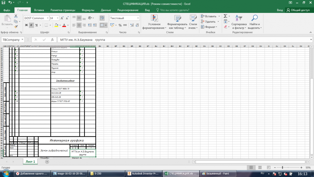314x177 pixels.
Task: Switch to Autodesk Inventor in taskbar
Action: (x=143, y=174)
